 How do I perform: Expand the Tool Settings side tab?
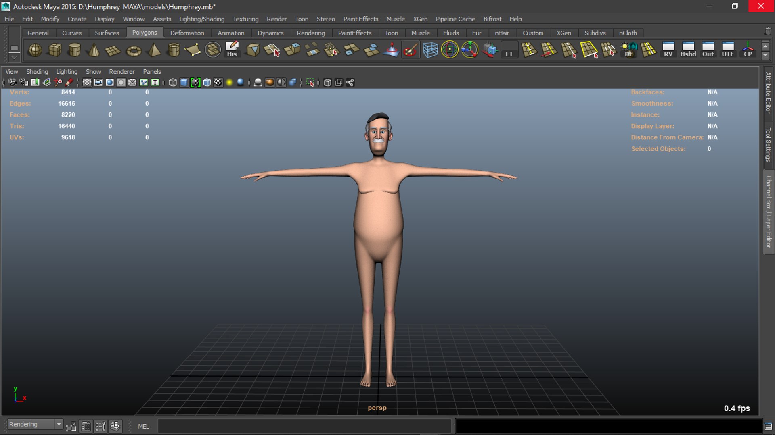tap(768, 144)
